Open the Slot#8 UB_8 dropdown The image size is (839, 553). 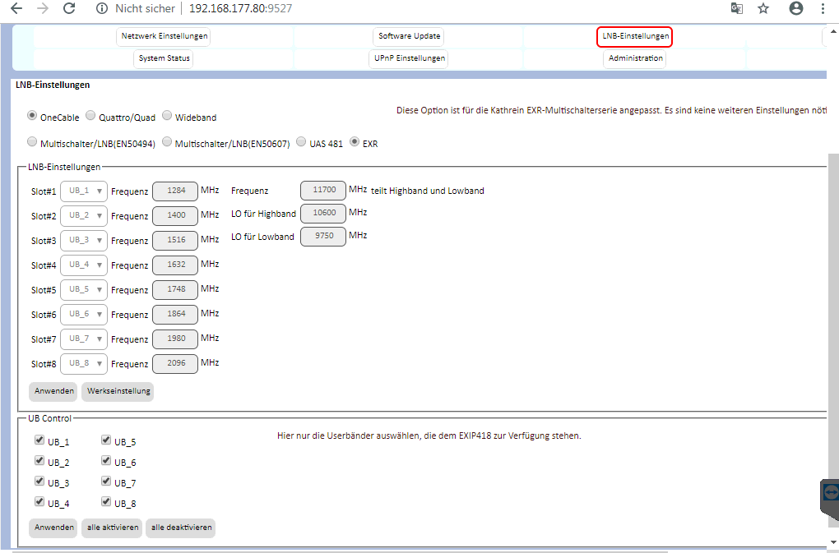point(84,363)
